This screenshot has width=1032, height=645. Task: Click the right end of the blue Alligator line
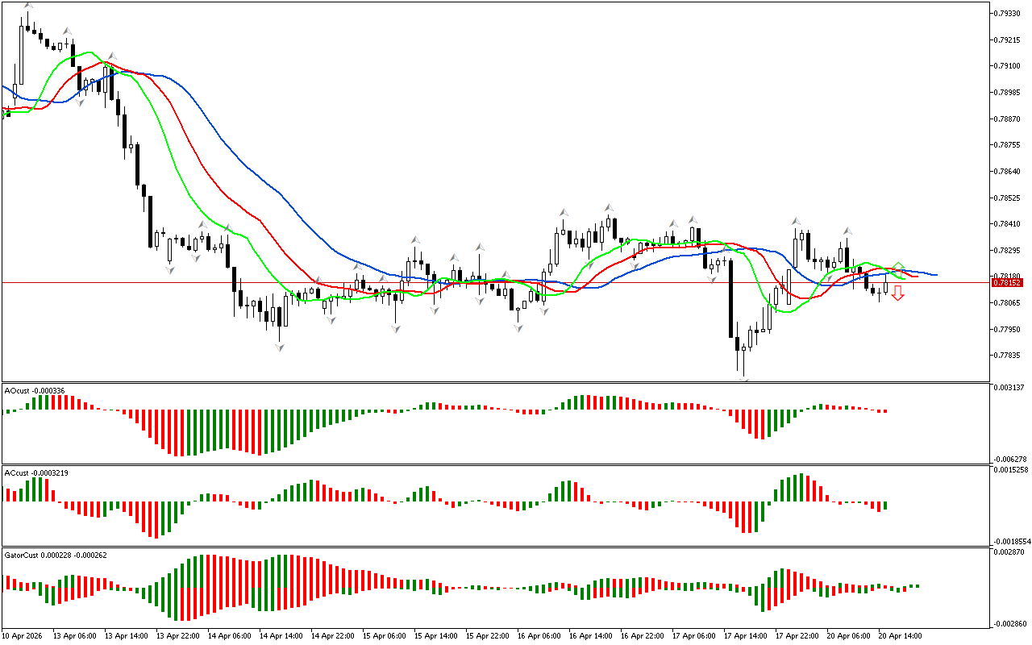pos(935,275)
